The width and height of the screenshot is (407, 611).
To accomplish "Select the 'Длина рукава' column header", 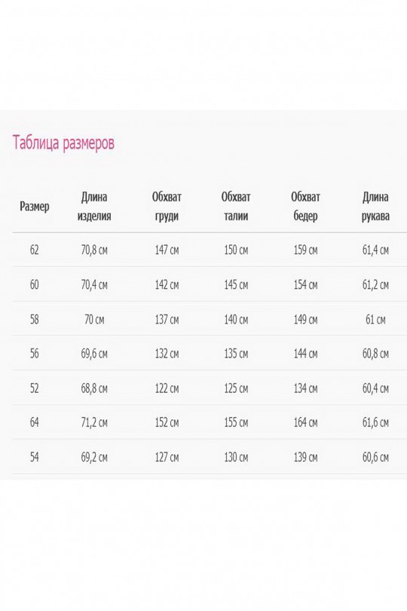I will (375, 207).
